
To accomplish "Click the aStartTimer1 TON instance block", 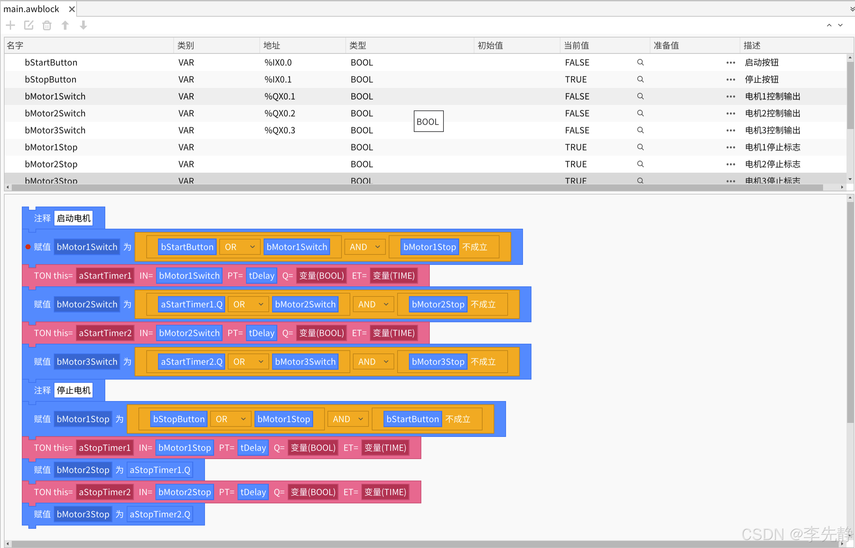I will pos(105,276).
